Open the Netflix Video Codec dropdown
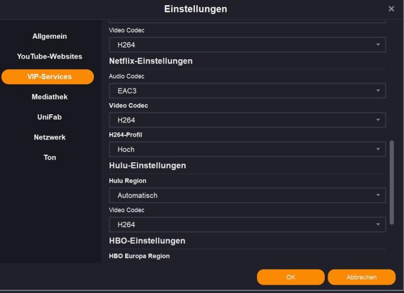 [247, 120]
